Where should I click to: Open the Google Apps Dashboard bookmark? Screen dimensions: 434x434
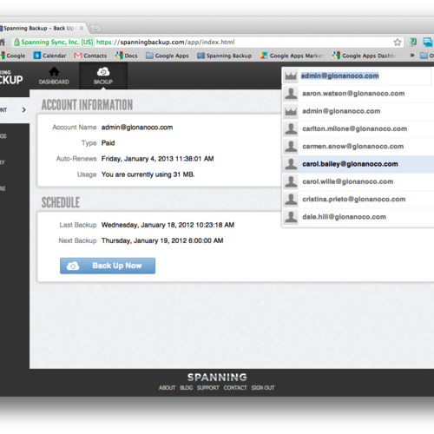(x=365, y=56)
